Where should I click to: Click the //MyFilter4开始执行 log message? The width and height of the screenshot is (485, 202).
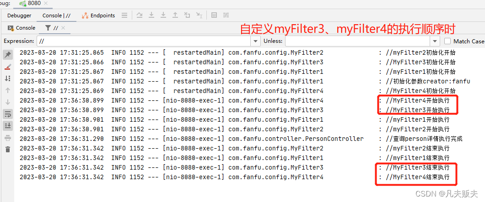(x=418, y=100)
